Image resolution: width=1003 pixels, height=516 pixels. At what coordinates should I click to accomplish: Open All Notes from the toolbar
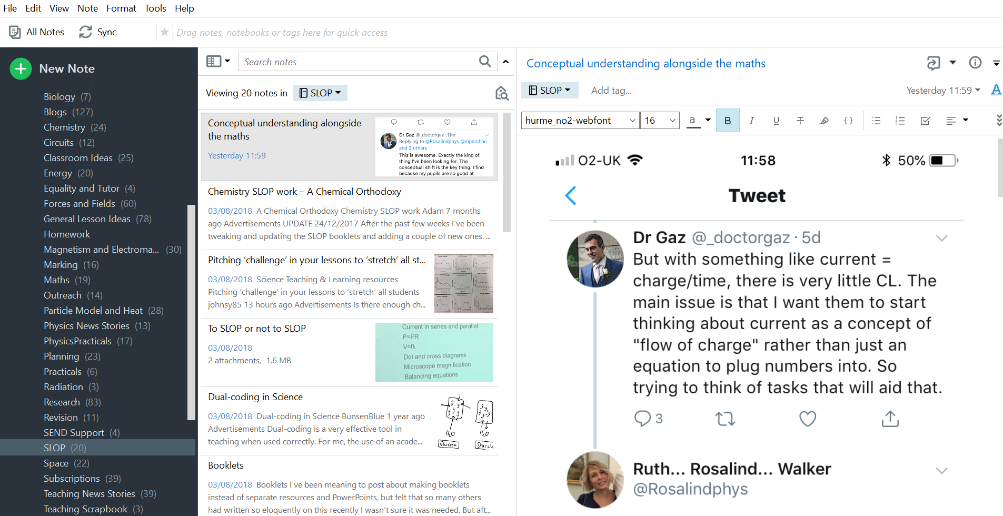click(37, 32)
